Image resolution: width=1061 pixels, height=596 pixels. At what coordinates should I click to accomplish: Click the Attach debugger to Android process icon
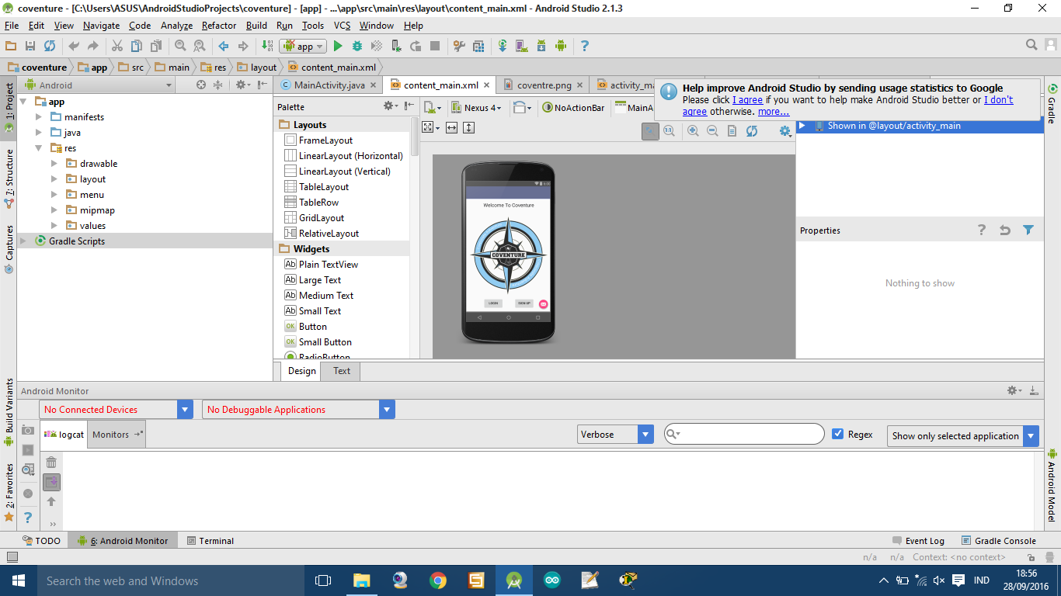[395, 46]
